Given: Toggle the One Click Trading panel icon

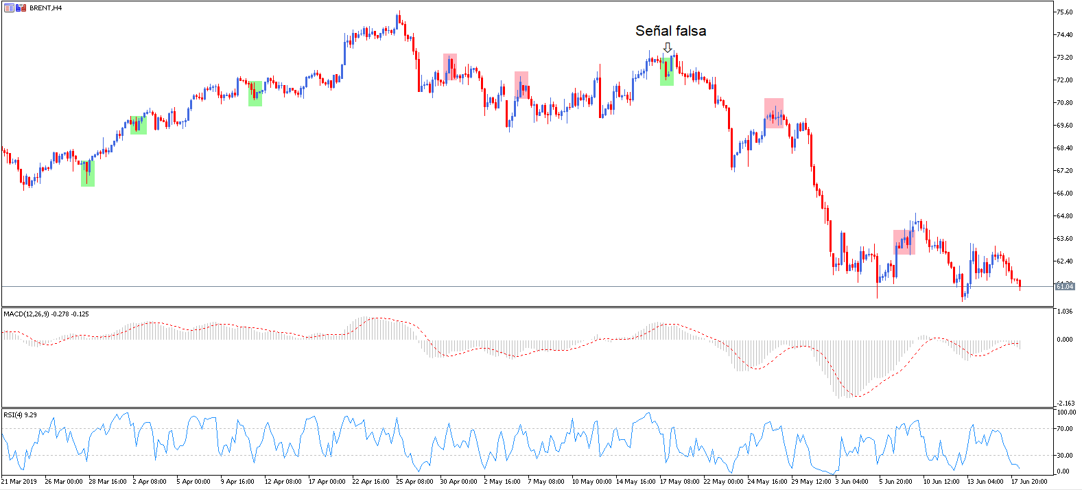Looking at the screenshot, I should point(20,8).
